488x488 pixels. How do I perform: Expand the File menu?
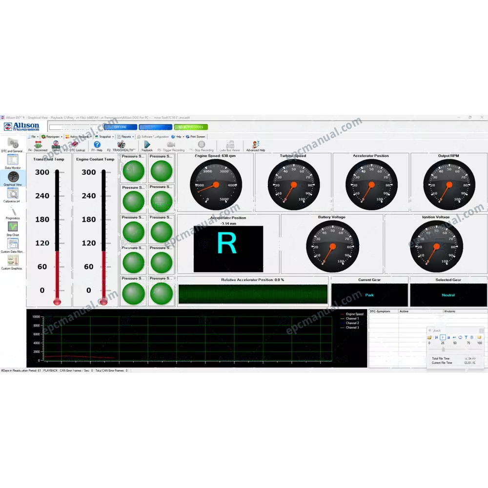33,137
